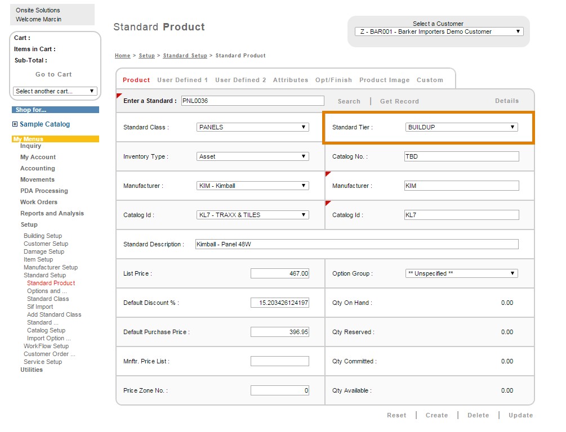Click the Standard Description input field
The image size is (566, 432).
(356, 244)
